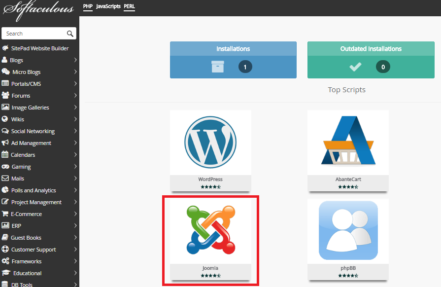Click the Polls and Analytics pie icon
Screen dimensions: 441x287
click(x=5, y=190)
